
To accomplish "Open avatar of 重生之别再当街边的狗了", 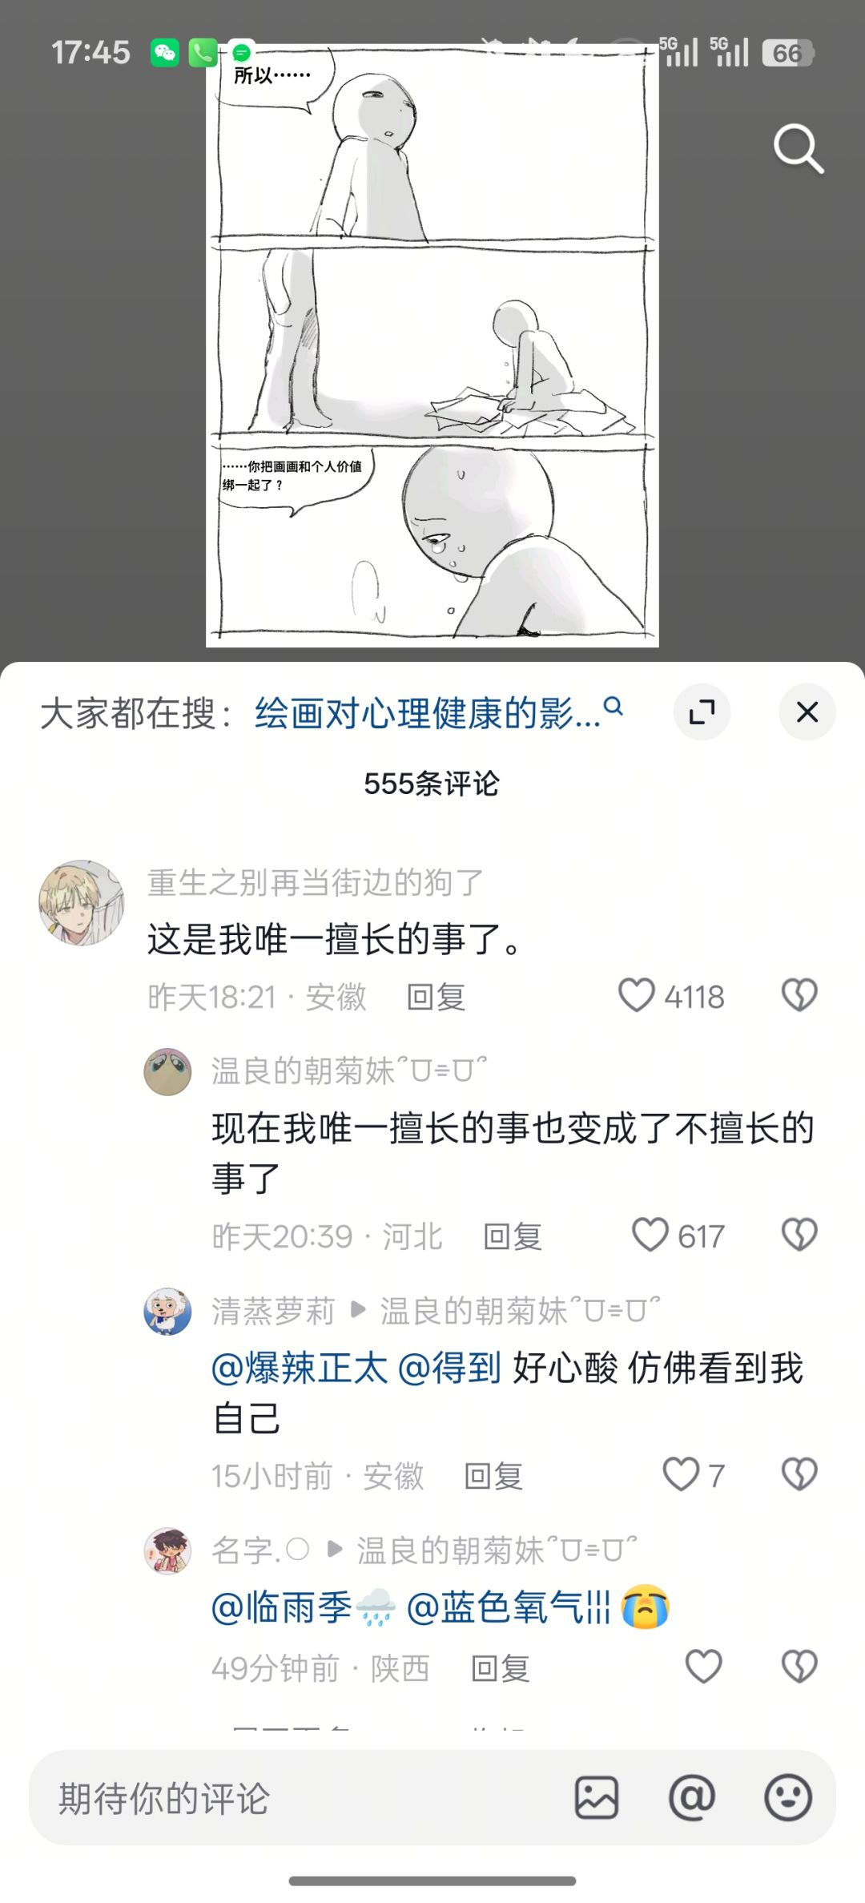I will [x=82, y=902].
